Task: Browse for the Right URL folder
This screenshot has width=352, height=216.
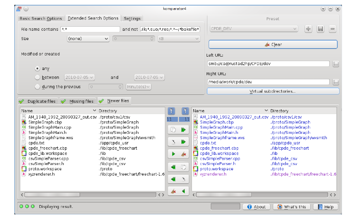Action: (x=336, y=82)
